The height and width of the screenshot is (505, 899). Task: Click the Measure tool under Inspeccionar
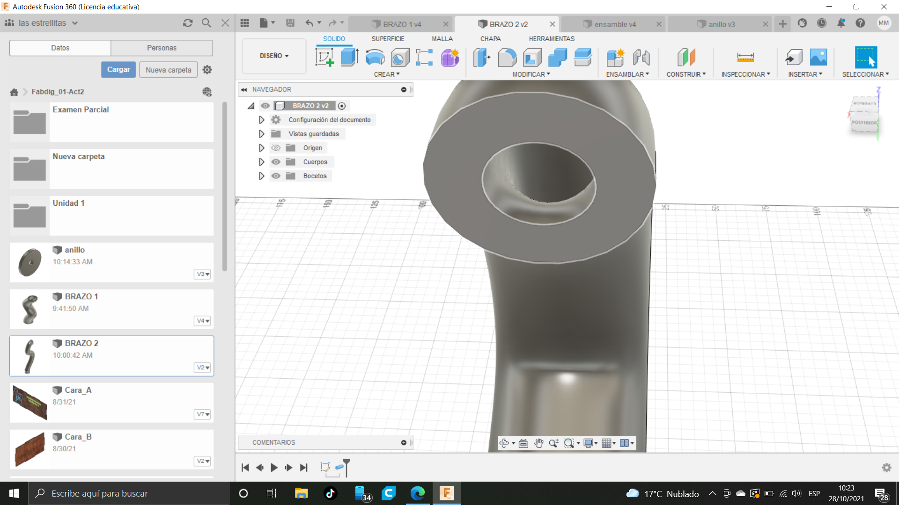click(745, 58)
